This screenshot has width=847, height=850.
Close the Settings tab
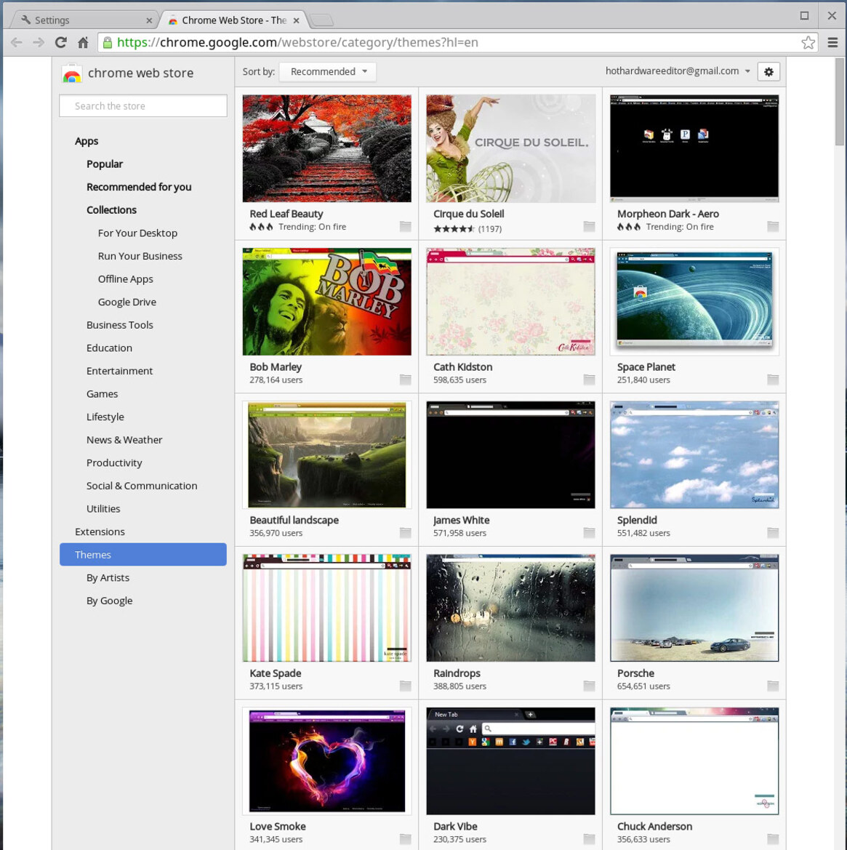pyautogui.click(x=149, y=20)
